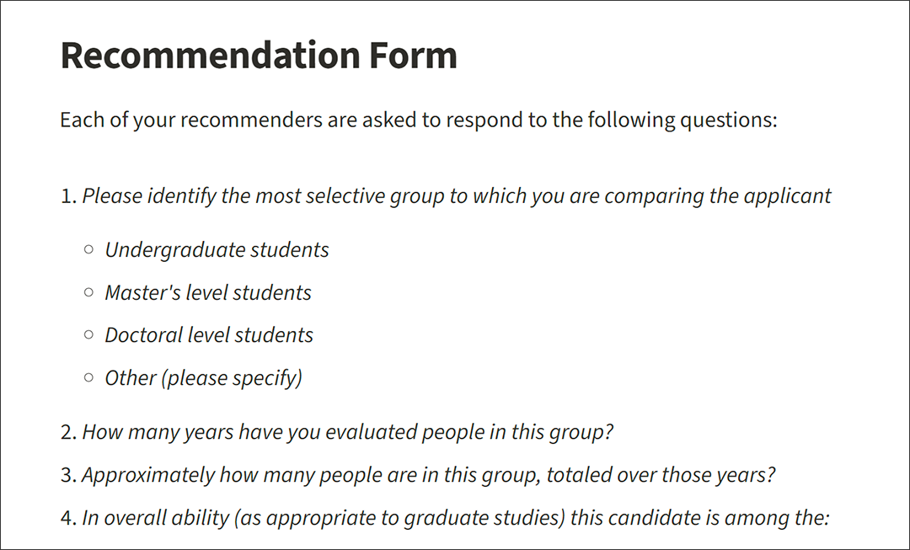Image resolution: width=910 pixels, height=550 pixels.
Task: Select the Other (please specify) bullet circle
Action: [88, 377]
